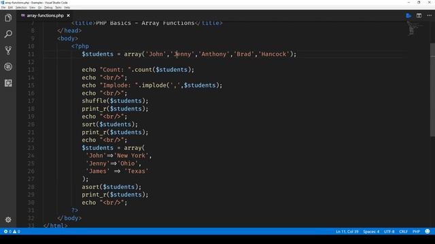Click 'shuffle' on line 17
The width and height of the screenshot is (435, 244).
pyautogui.click(x=94, y=101)
